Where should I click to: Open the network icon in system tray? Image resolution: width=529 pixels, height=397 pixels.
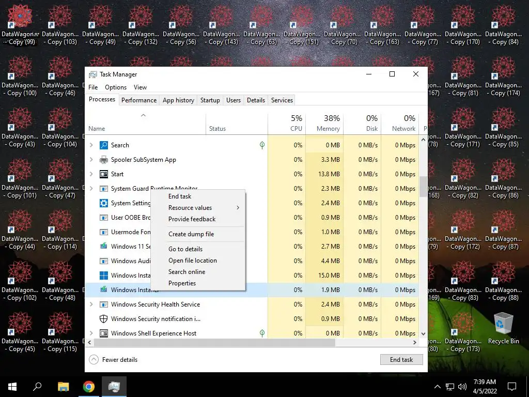450,387
